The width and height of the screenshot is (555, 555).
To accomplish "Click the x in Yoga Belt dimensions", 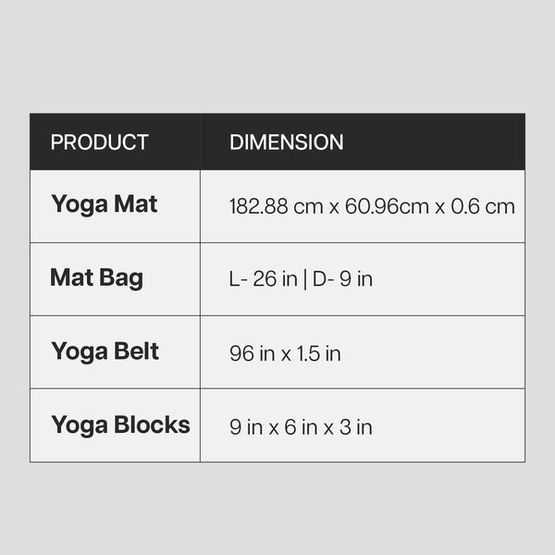I will click(x=284, y=354).
